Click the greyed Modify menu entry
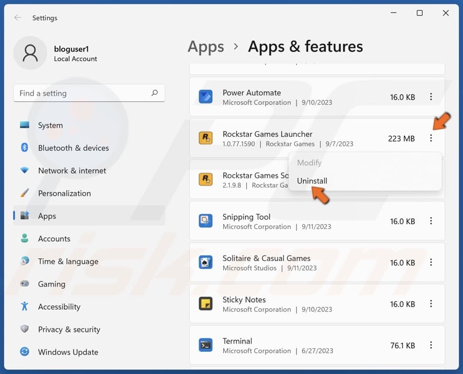This screenshot has width=463, height=374. [365, 163]
